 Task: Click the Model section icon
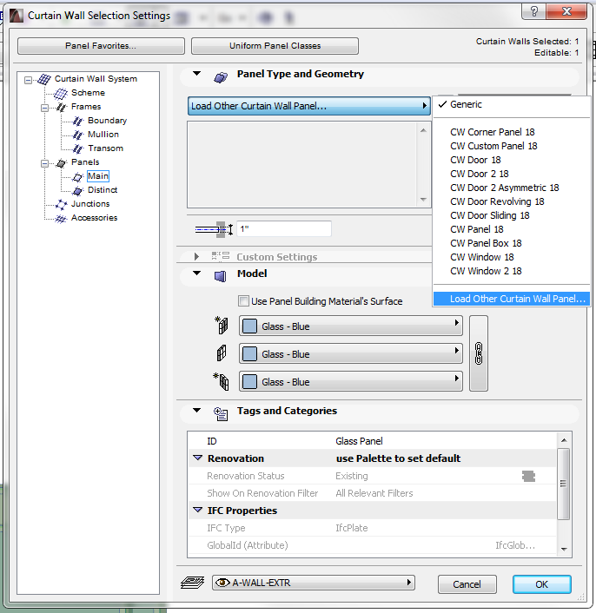[221, 276]
